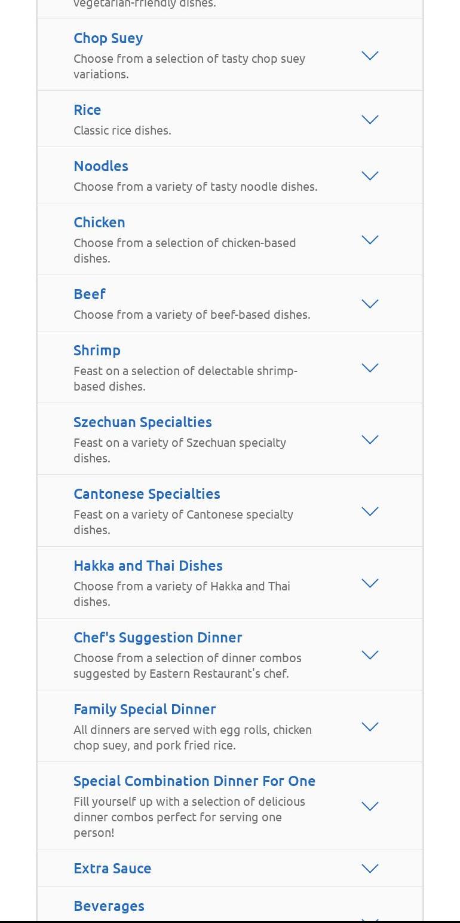The height and width of the screenshot is (923, 460).
Task: Expand the Chop Suey section chevron
Action: click(370, 56)
